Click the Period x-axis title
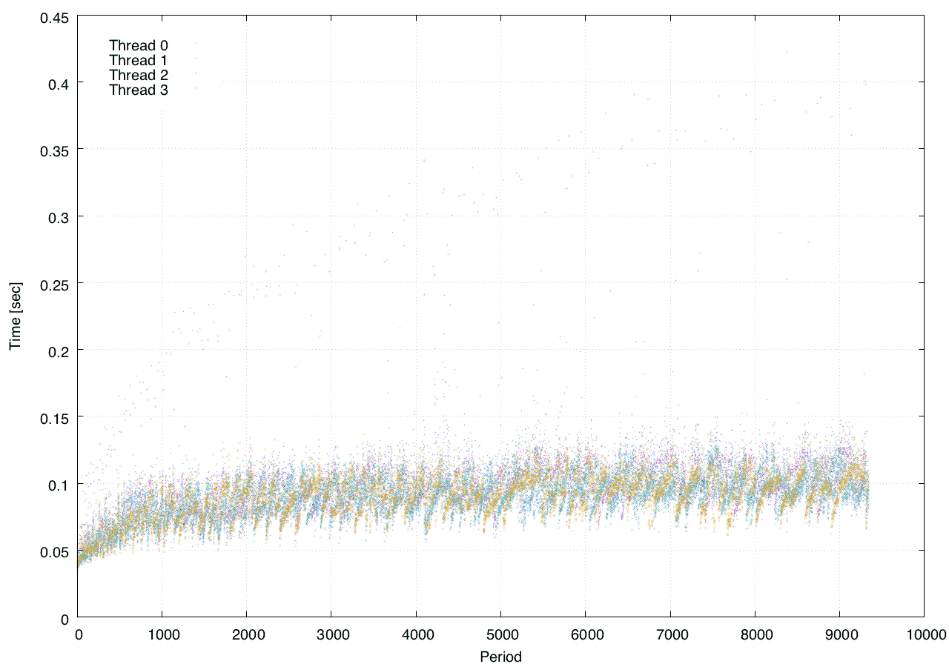 500,657
